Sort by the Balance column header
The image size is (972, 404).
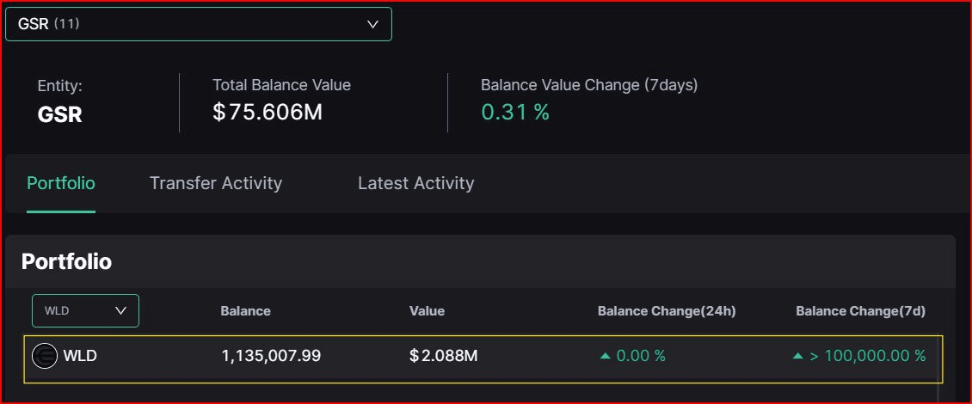(x=245, y=311)
